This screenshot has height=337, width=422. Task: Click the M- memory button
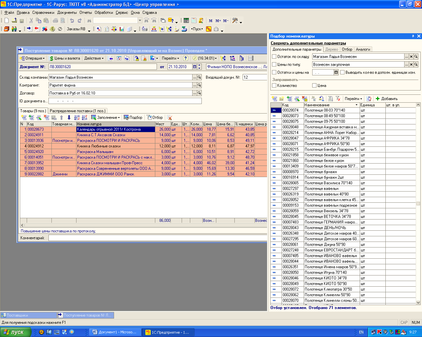226,20
